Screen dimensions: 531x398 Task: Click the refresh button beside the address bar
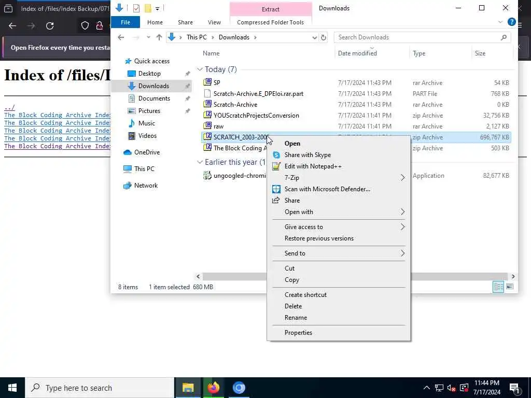[x=324, y=37]
